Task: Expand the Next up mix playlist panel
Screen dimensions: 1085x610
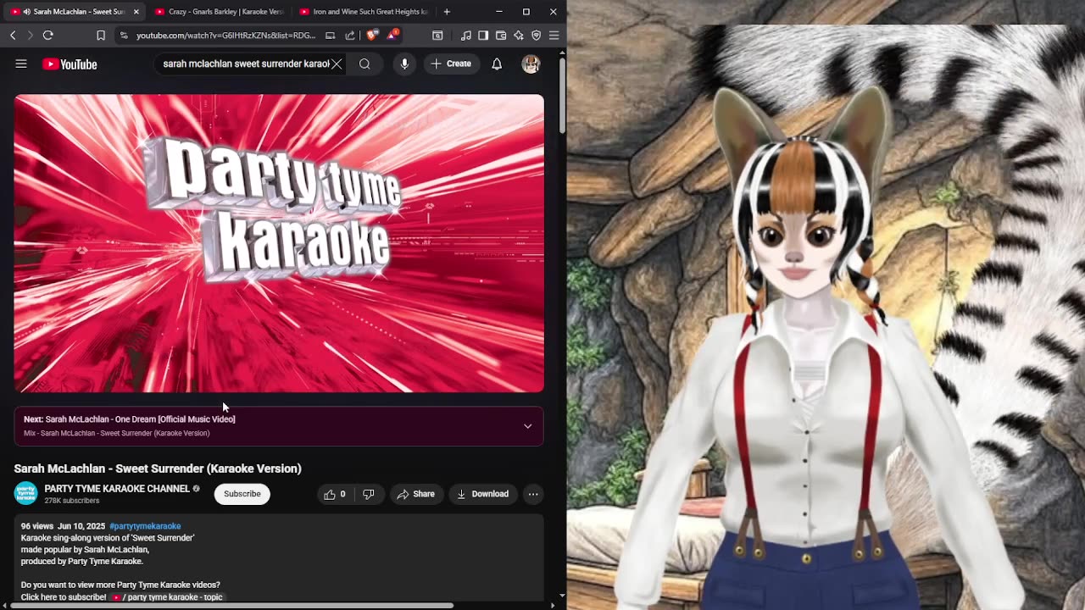Action: click(x=527, y=426)
